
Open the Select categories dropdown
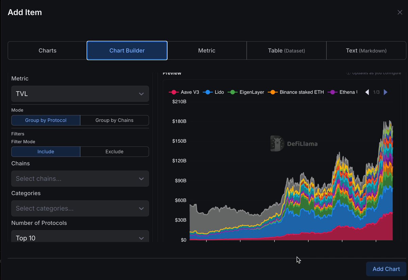pyautogui.click(x=80, y=208)
